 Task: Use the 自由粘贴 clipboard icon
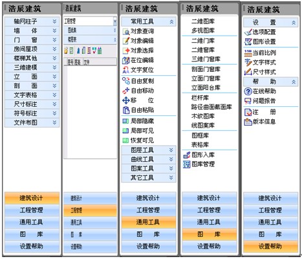[x=126, y=110]
